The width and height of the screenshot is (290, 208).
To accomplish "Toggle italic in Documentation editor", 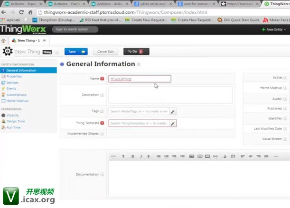I will [x=141, y=156].
